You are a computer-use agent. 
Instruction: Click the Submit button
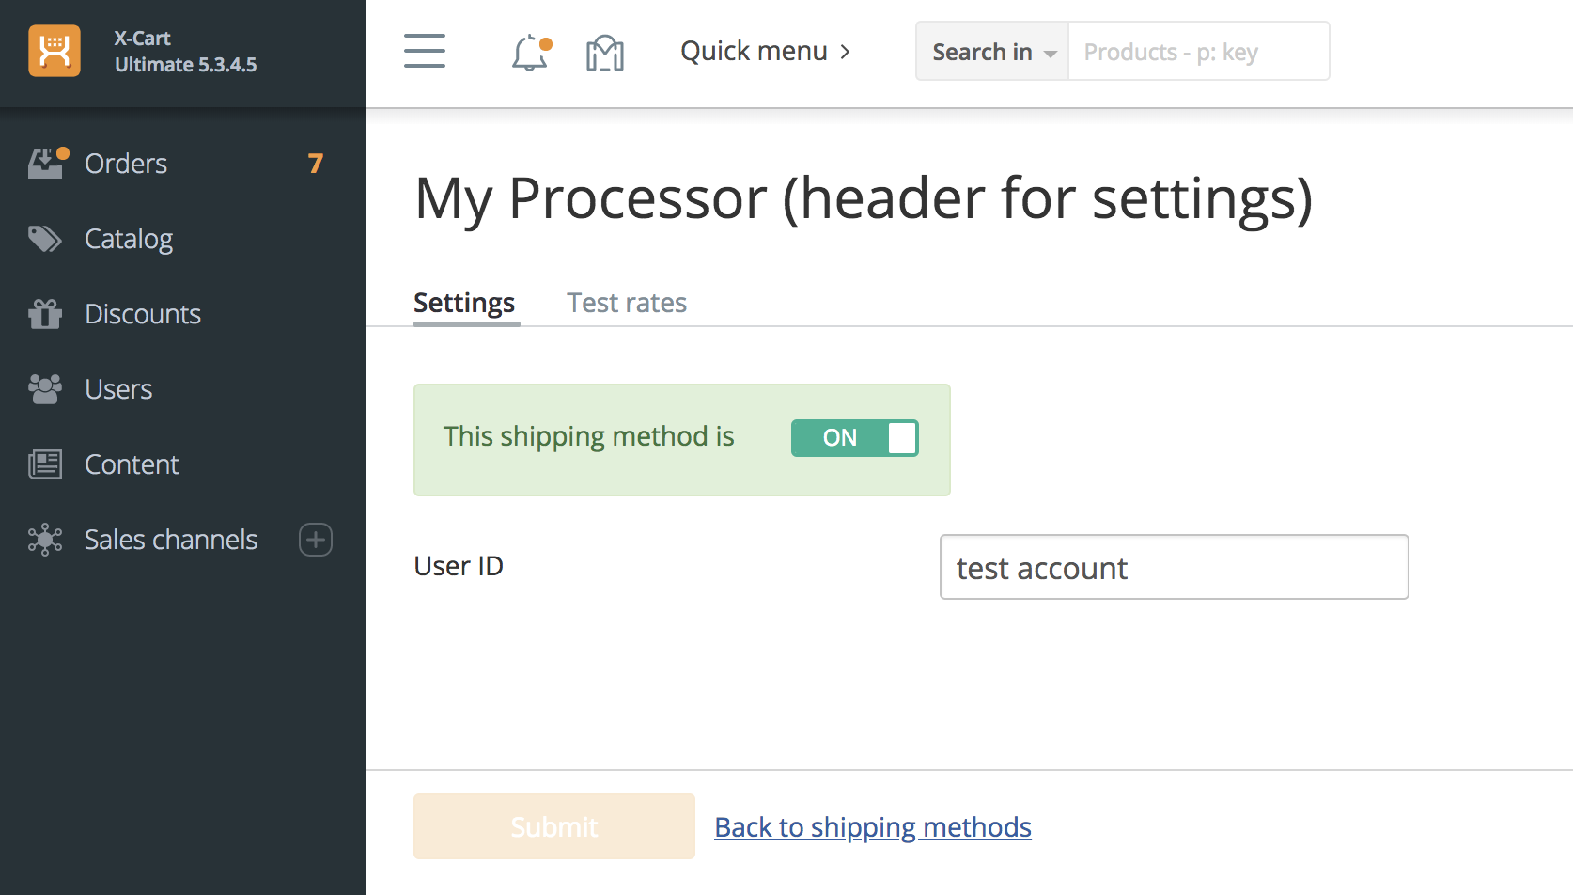(553, 825)
